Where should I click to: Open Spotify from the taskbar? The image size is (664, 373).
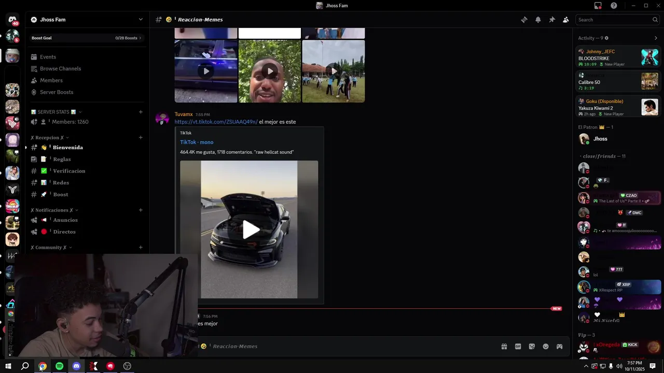pyautogui.click(x=60, y=366)
